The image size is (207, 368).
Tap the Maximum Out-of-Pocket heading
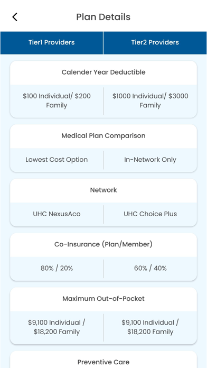point(103,299)
